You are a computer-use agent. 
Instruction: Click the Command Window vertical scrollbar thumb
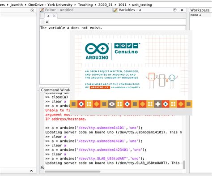click(184, 165)
